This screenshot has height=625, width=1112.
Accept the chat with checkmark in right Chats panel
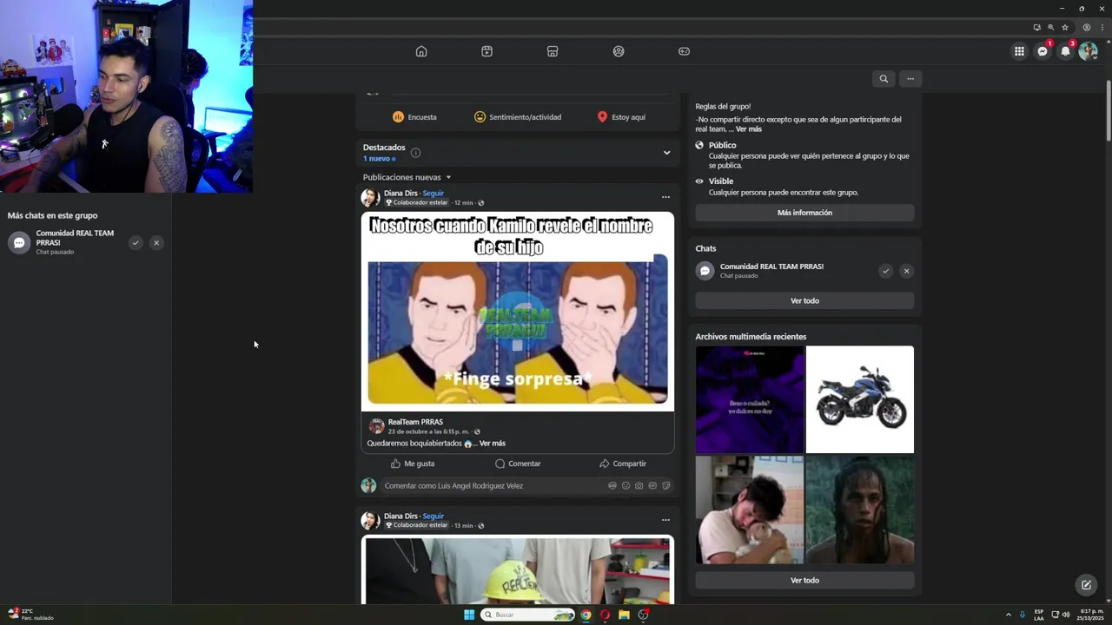[x=885, y=271]
